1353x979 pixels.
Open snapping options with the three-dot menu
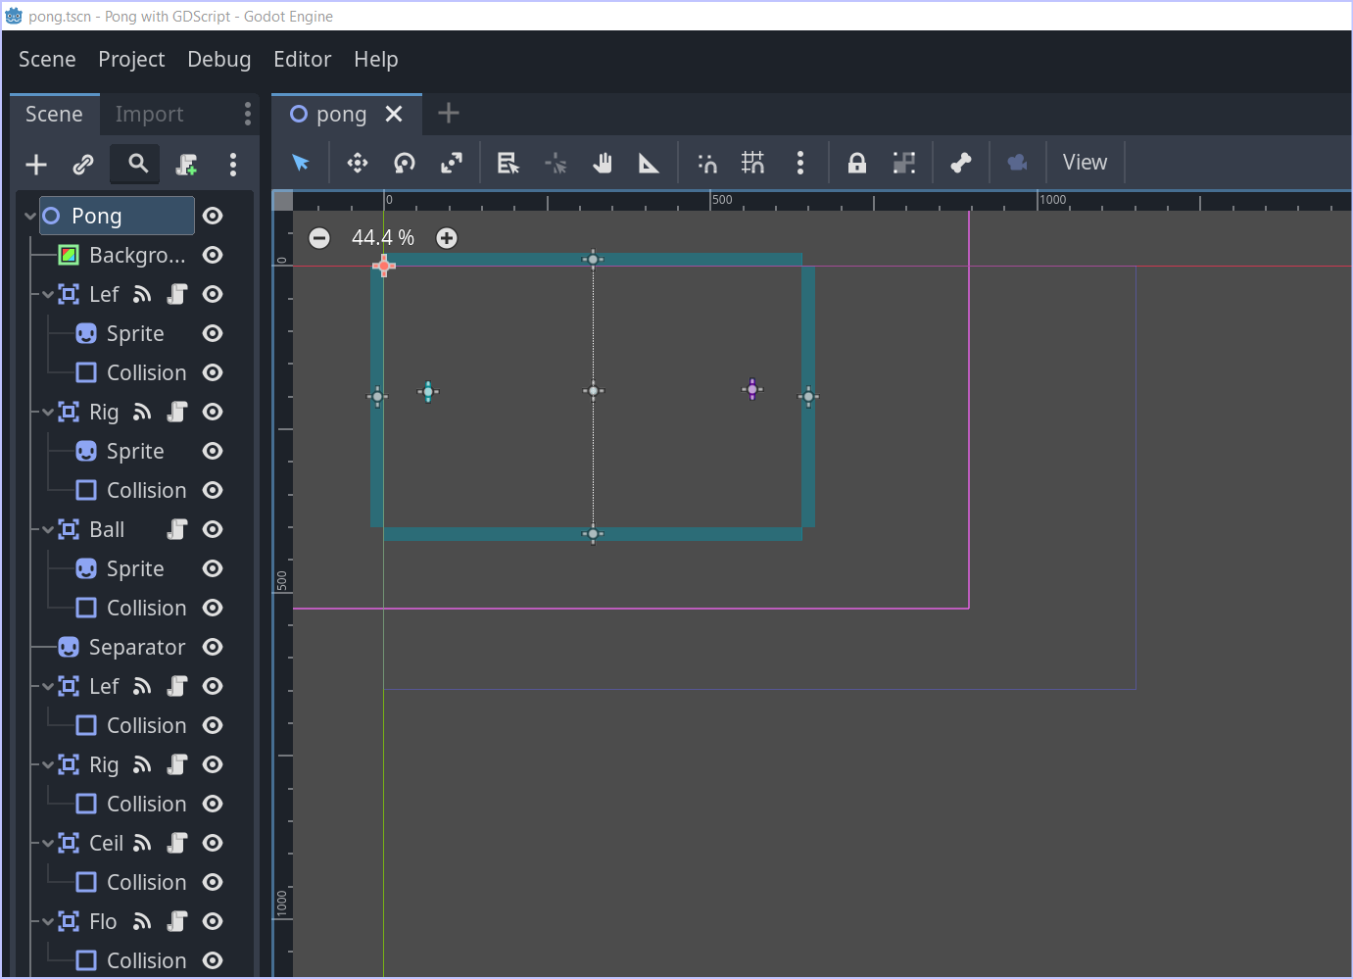[x=800, y=163]
